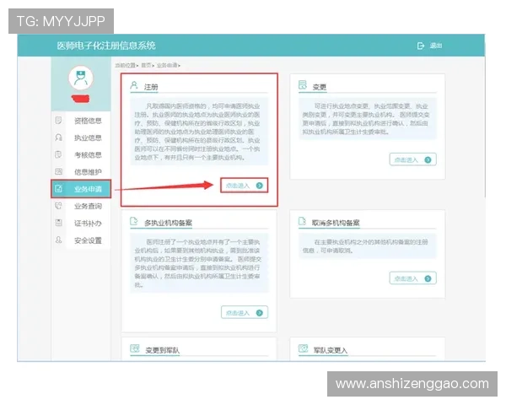Viewport: 506px width, 405px height.
Task: Click the 变更 card heading
Action: click(x=320, y=87)
